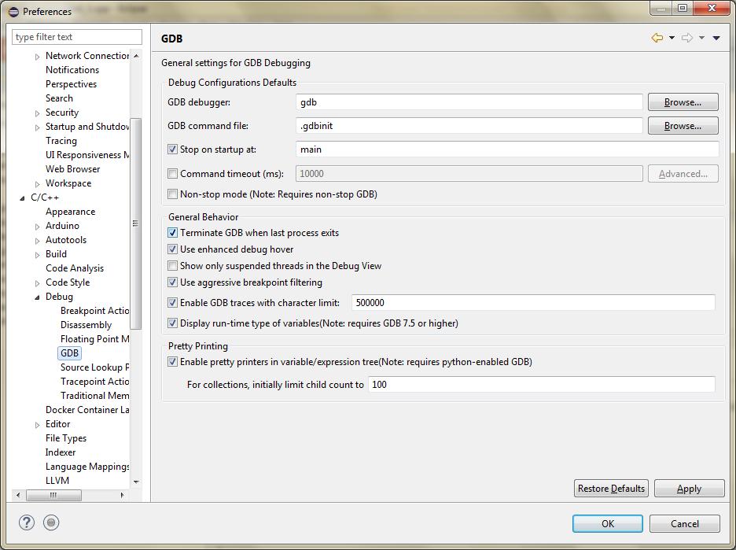The width and height of the screenshot is (736, 550).
Task: Close the Preferences window
Action: (712, 8)
